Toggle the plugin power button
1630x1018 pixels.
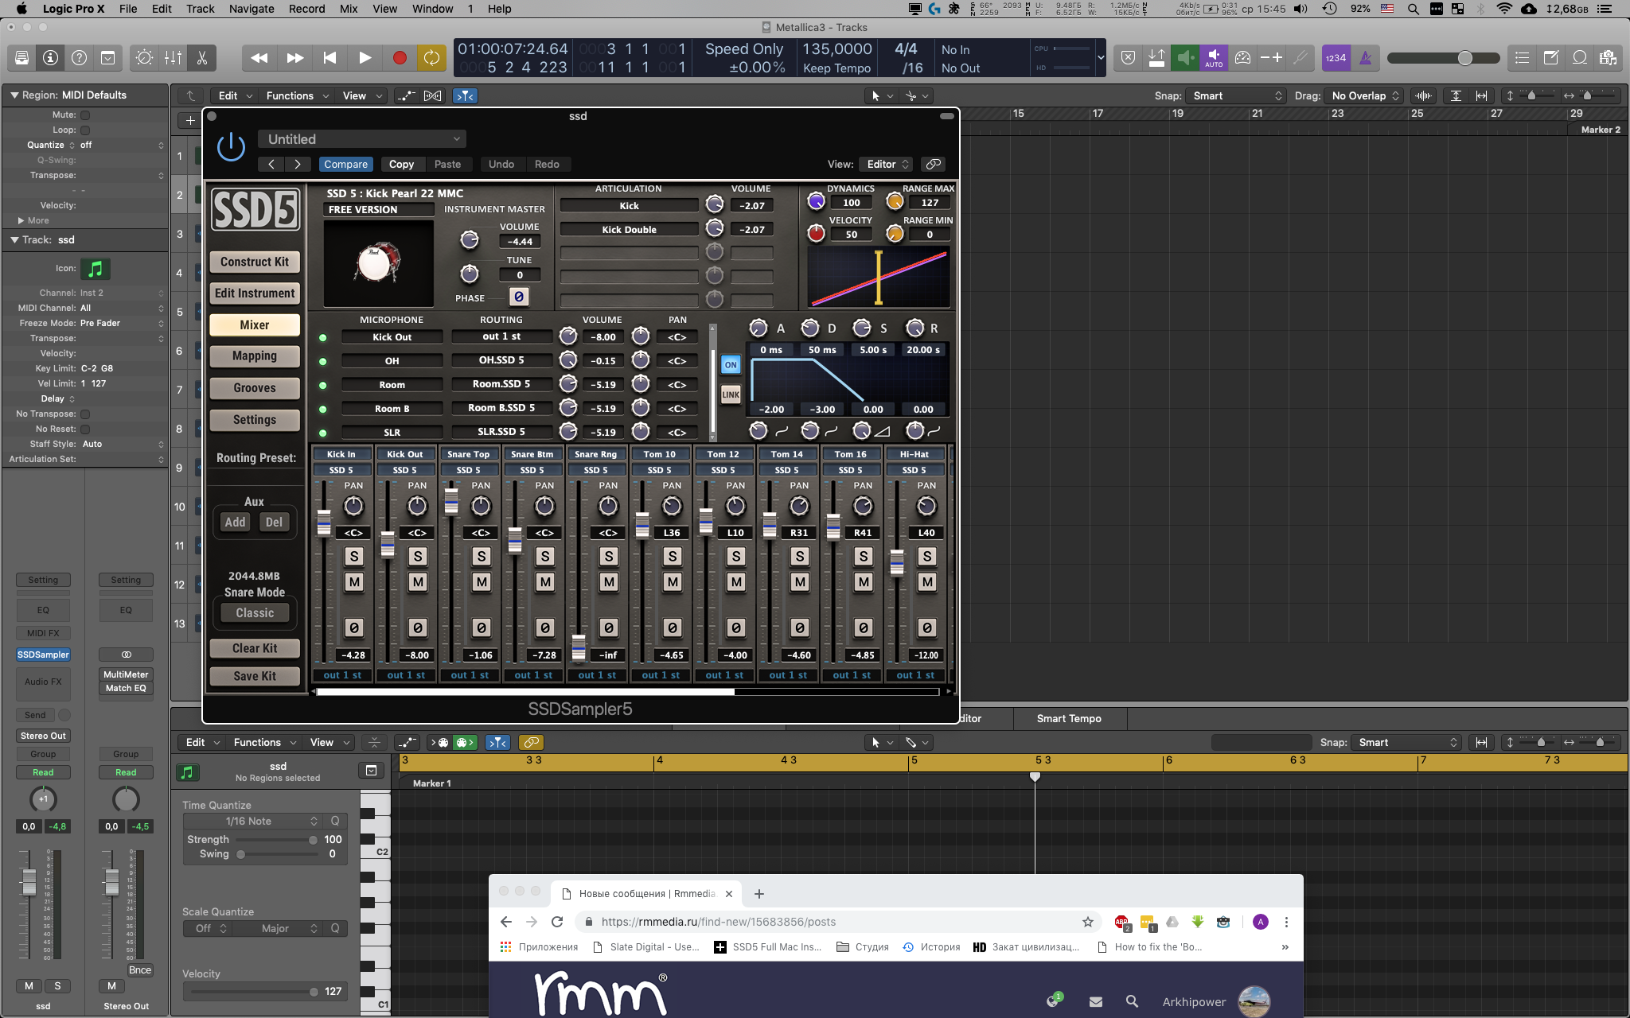(x=231, y=147)
